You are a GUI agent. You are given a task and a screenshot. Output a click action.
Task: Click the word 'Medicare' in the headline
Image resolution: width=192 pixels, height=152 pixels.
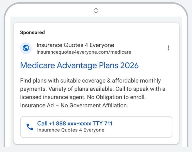(37, 65)
